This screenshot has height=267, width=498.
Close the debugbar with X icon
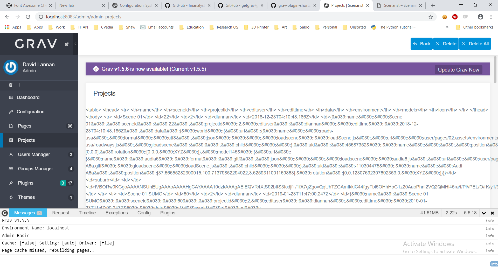492,213
